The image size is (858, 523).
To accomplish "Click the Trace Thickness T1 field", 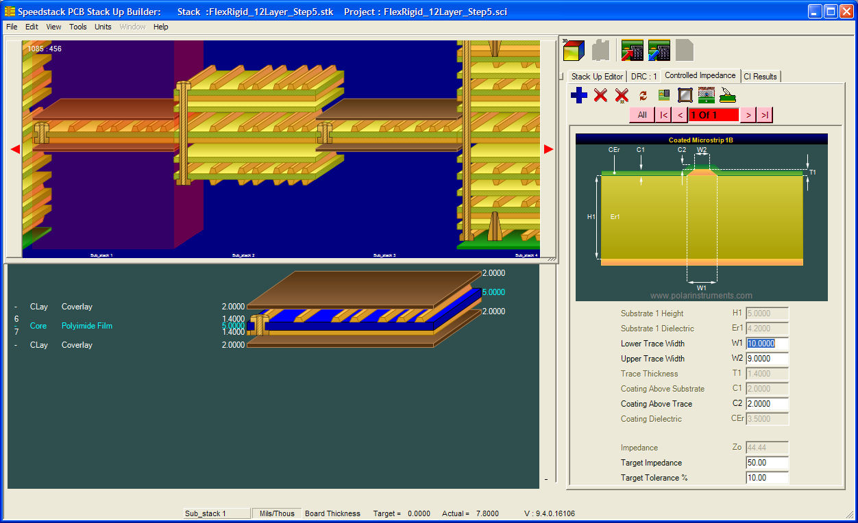I will (767, 374).
